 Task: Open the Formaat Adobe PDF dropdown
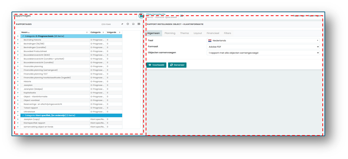tap(263, 47)
